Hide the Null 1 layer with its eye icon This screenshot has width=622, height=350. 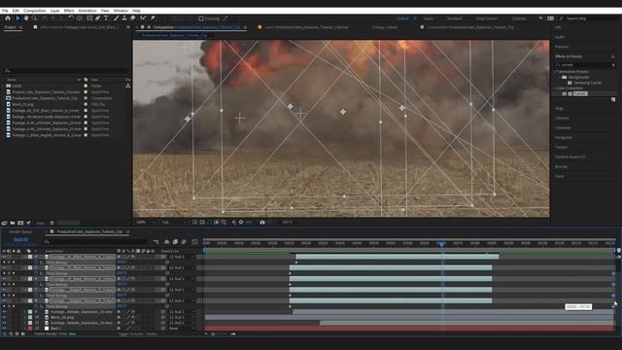(x=4, y=329)
